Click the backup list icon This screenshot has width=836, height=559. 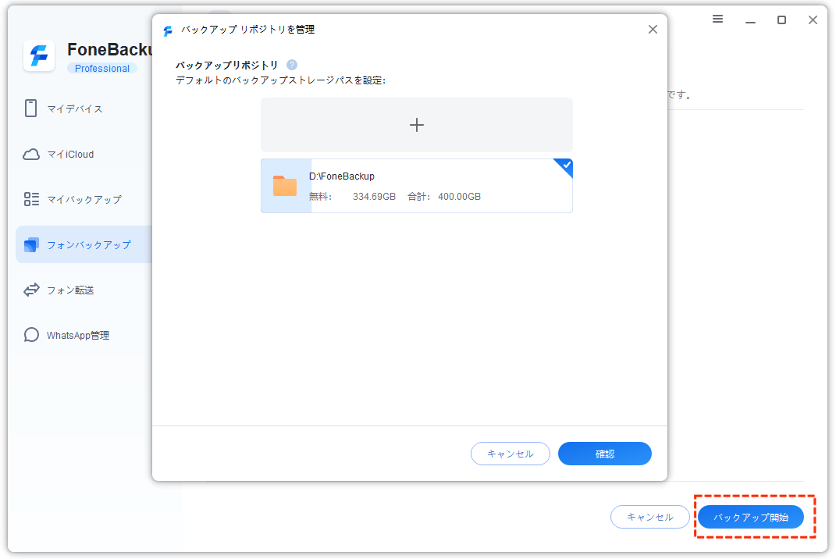(x=31, y=199)
